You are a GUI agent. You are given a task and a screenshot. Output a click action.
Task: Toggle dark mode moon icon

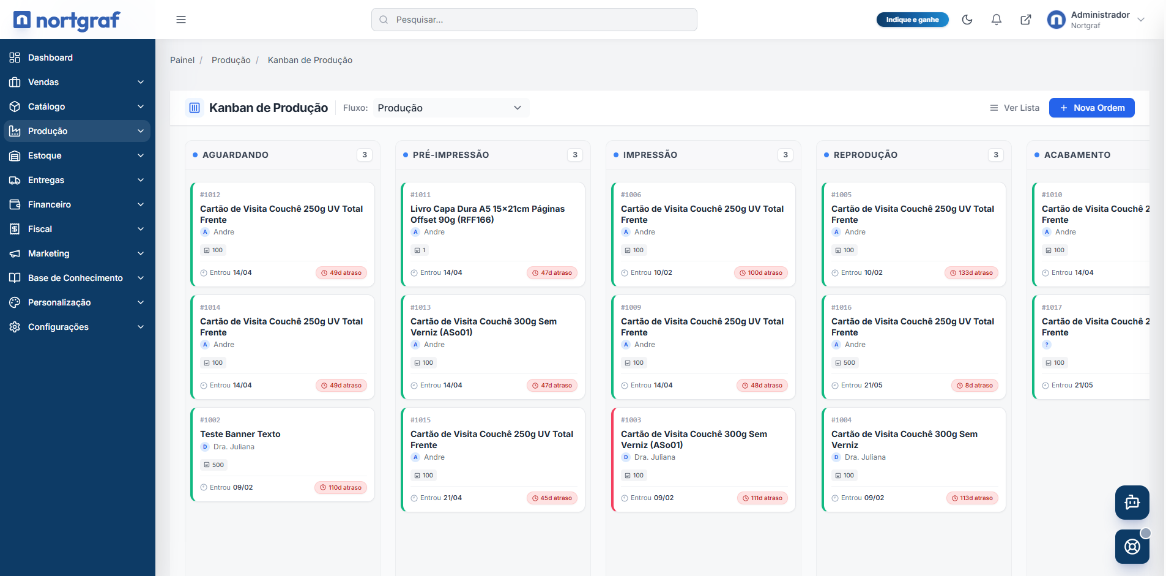click(967, 20)
